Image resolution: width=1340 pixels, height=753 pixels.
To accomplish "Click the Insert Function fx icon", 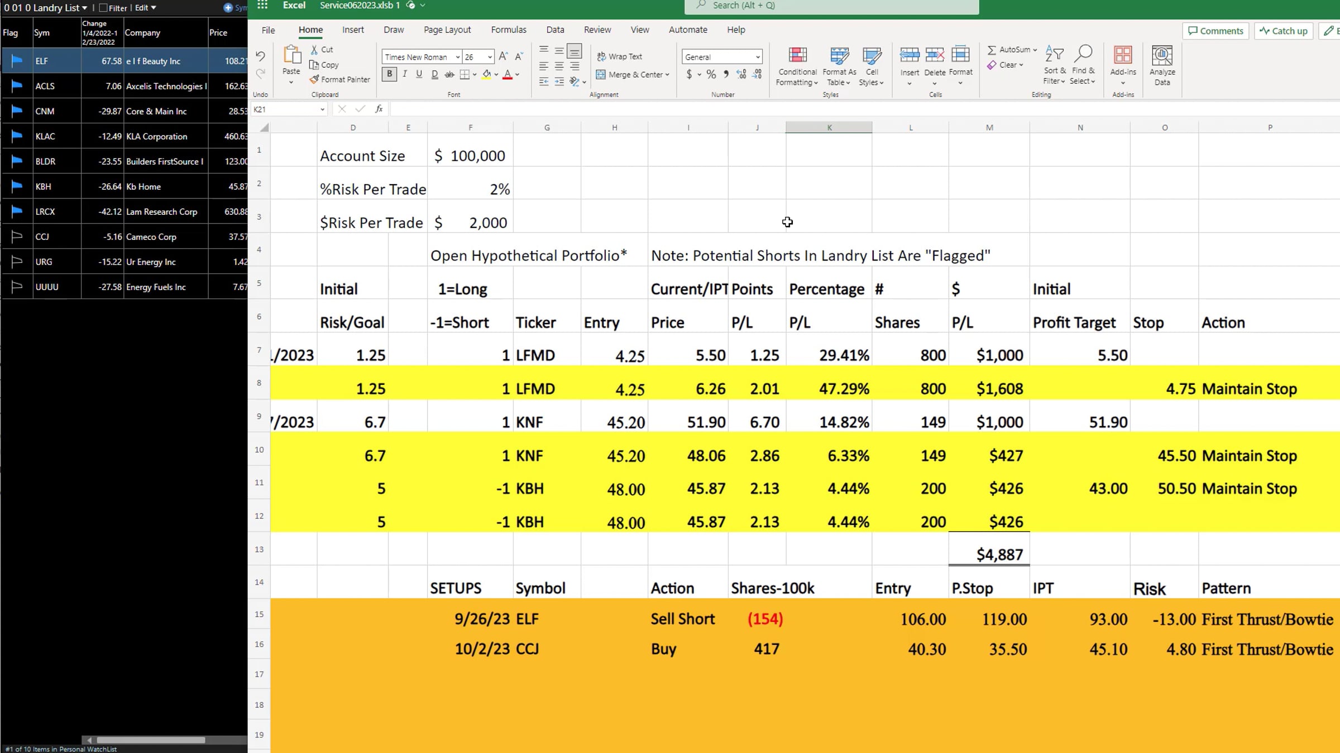I will [x=379, y=109].
